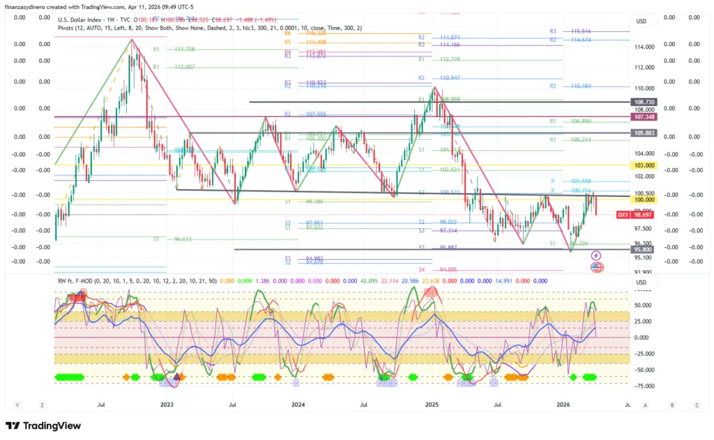Click the C scale button at bottom right
This screenshot has width=714, height=440.
(696, 404)
